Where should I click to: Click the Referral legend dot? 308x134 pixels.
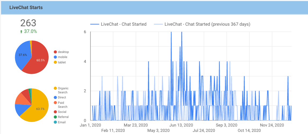click(55, 117)
